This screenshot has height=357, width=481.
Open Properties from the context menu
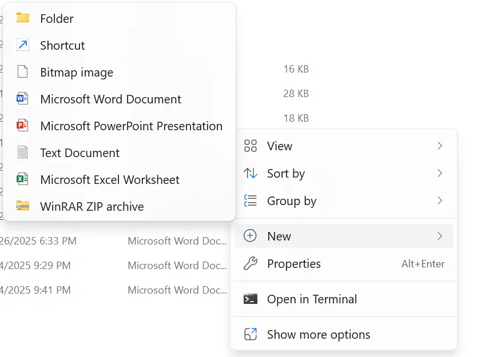pos(344,263)
